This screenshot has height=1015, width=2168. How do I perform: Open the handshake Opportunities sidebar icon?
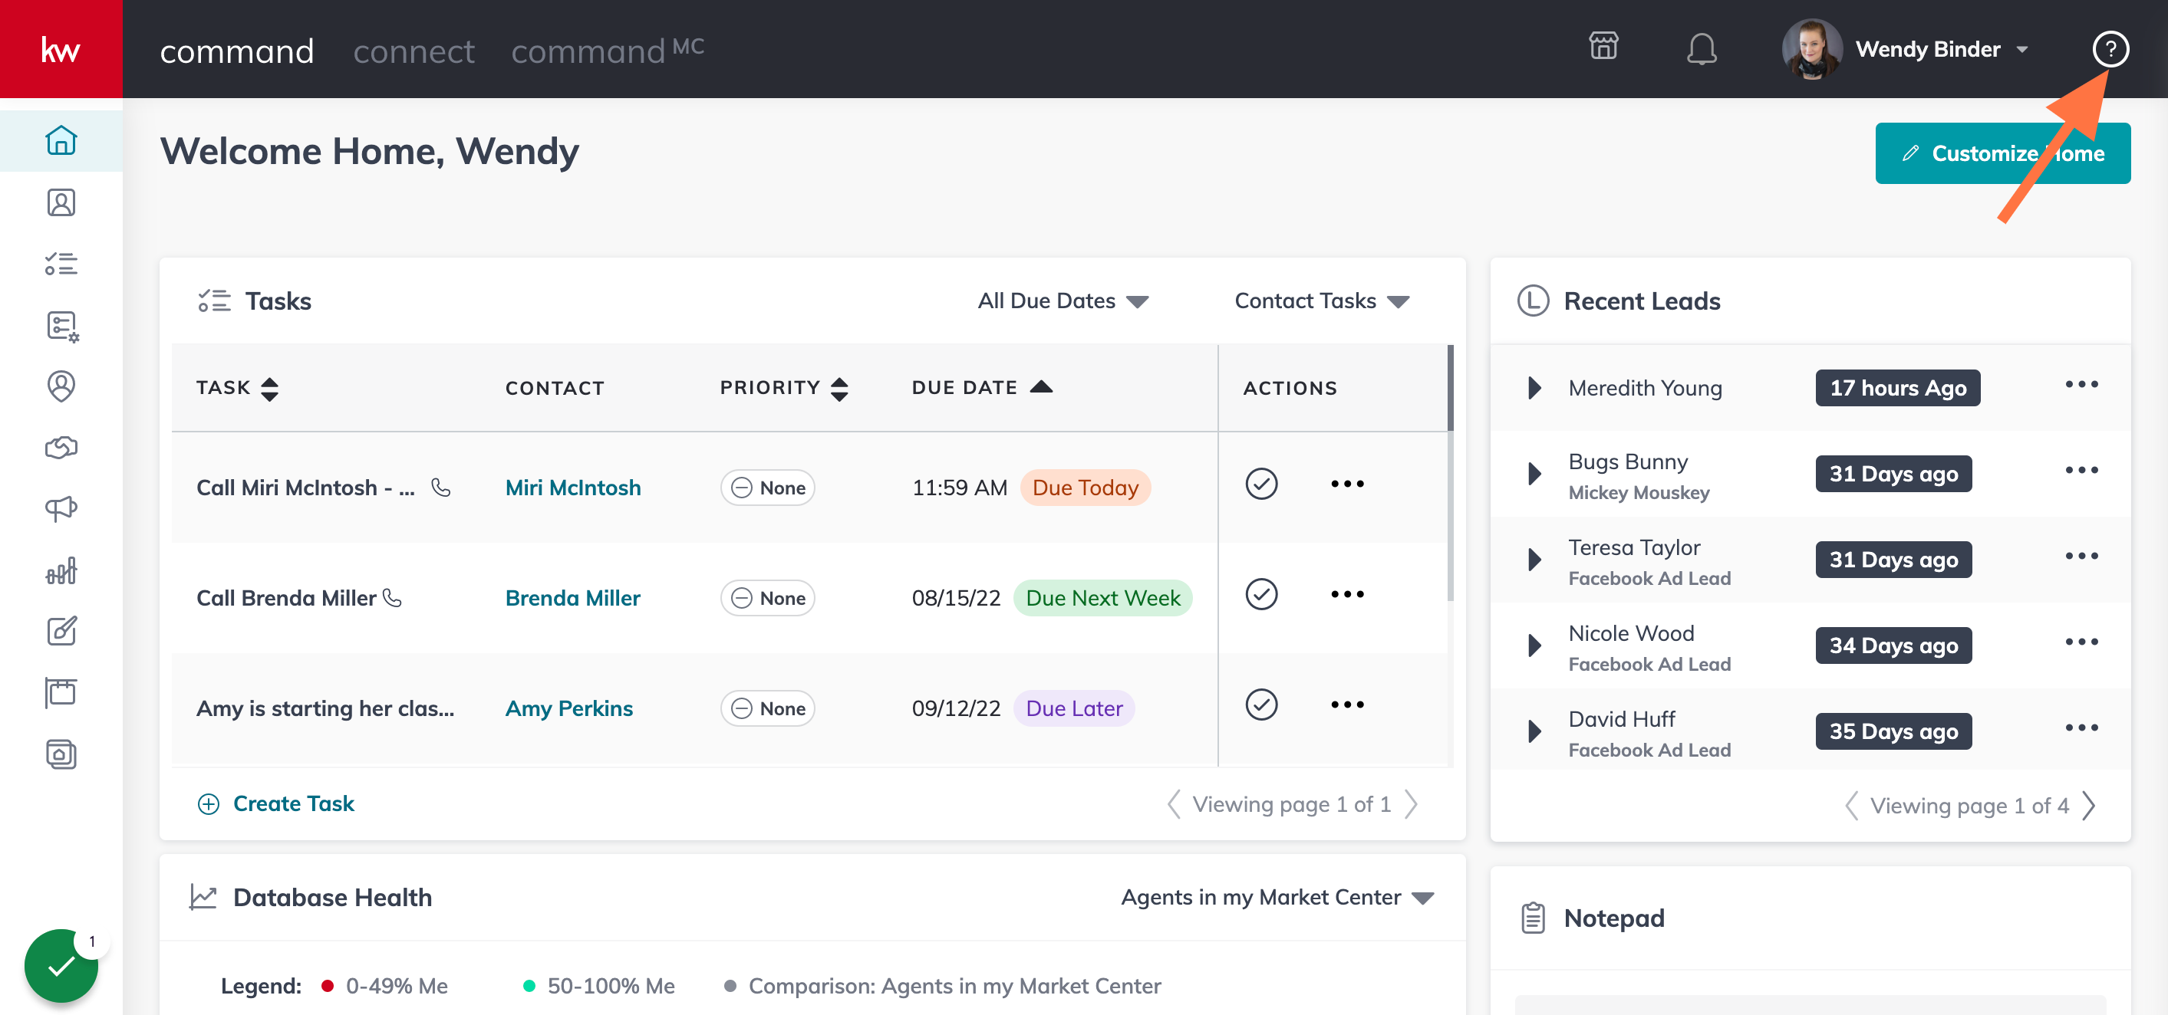coord(61,448)
